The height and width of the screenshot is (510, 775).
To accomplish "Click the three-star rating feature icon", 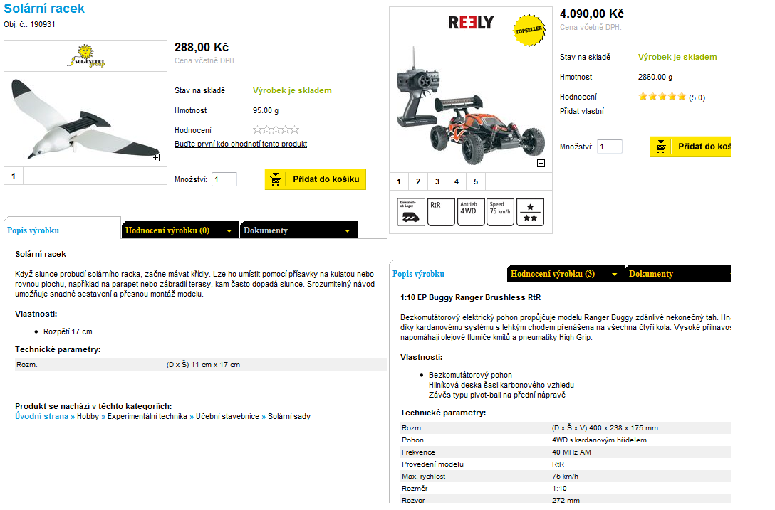I will [x=531, y=212].
